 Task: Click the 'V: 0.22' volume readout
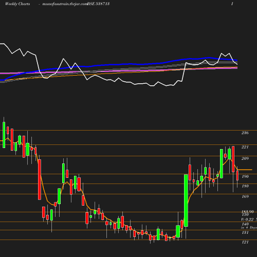point(247,219)
